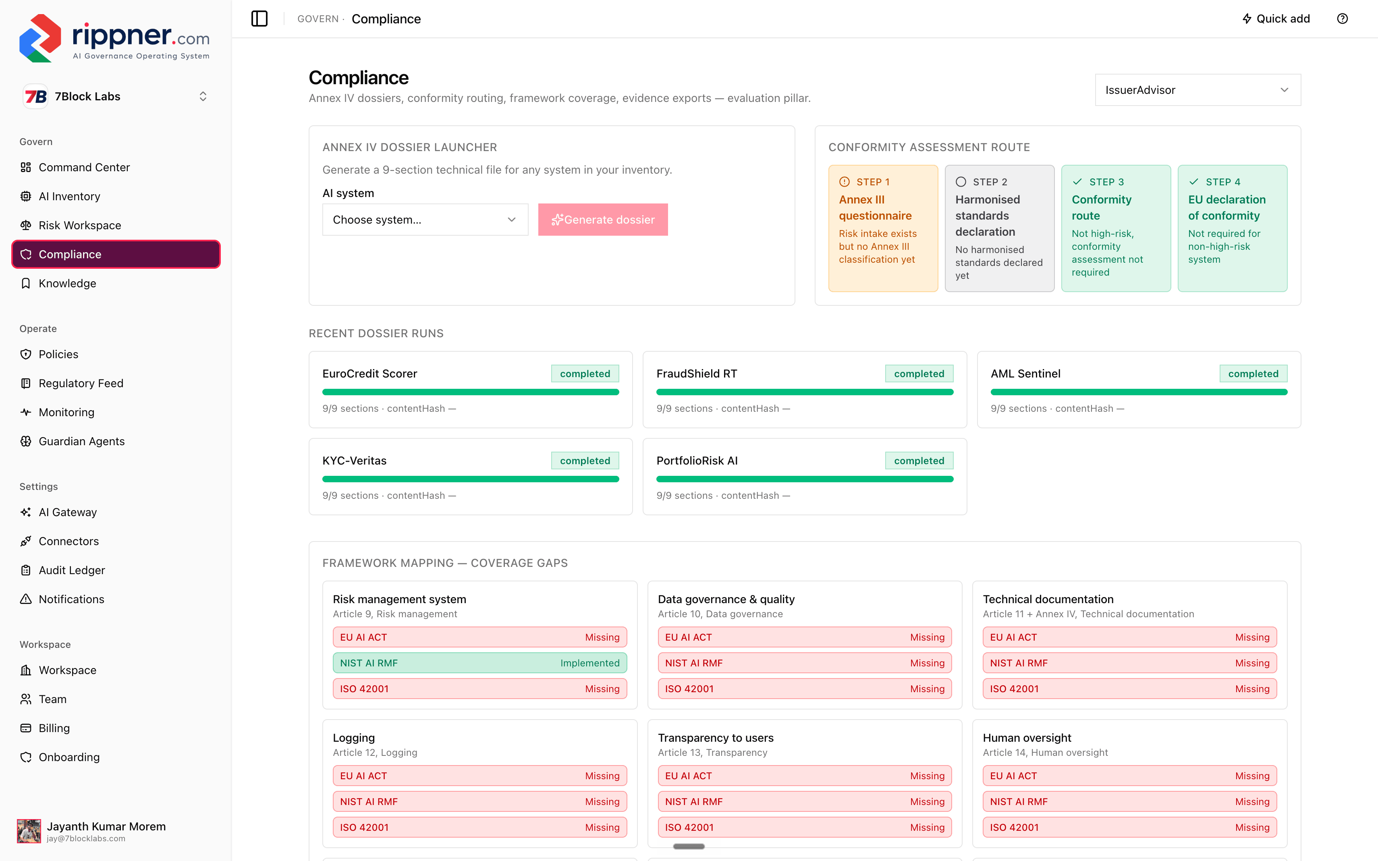Click the Quick add lightning icon
Image resolution: width=1378 pixels, height=861 pixels.
click(x=1247, y=19)
